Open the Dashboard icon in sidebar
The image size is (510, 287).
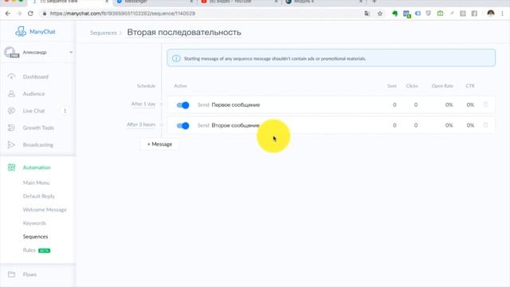point(11,77)
